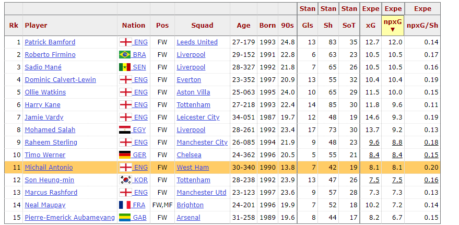Click the Senegal flag icon next to SEN

pos(125,67)
